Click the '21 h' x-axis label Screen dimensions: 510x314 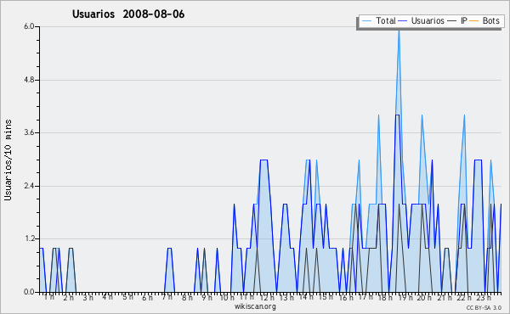(445, 297)
